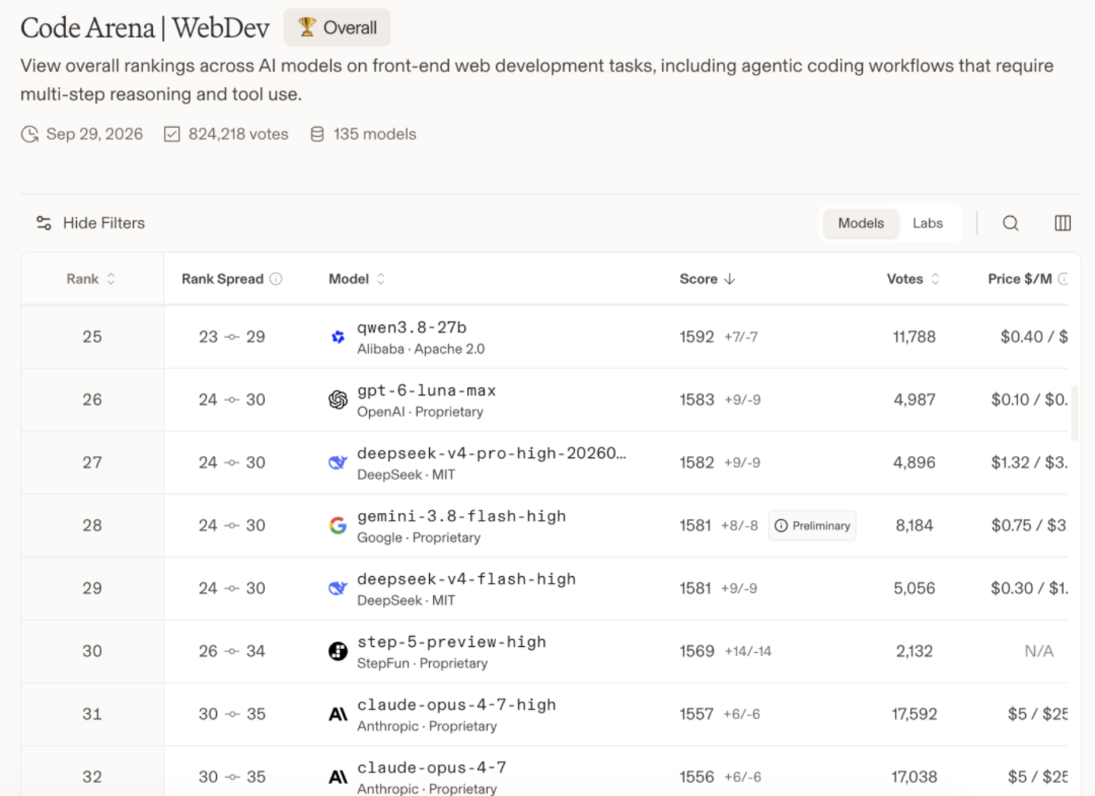Click the 17,592 votes cell

click(x=914, y=714)
